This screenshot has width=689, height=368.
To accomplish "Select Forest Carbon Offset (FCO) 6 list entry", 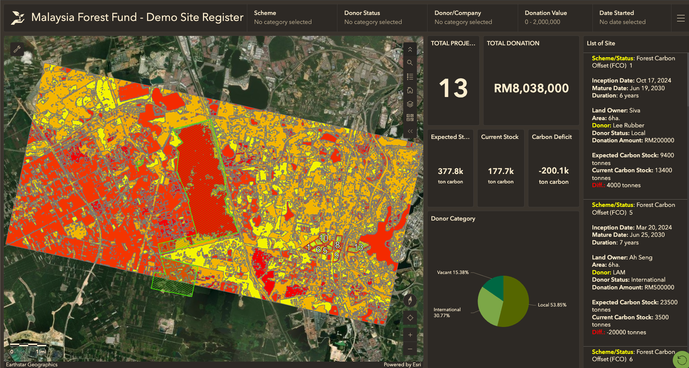I will tap(636, 357).
